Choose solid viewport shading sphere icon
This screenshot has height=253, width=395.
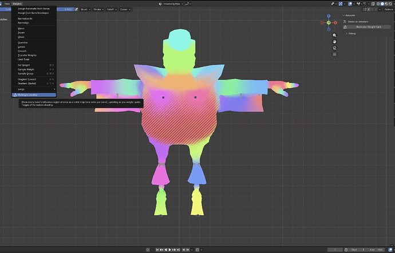coord(382,4)
